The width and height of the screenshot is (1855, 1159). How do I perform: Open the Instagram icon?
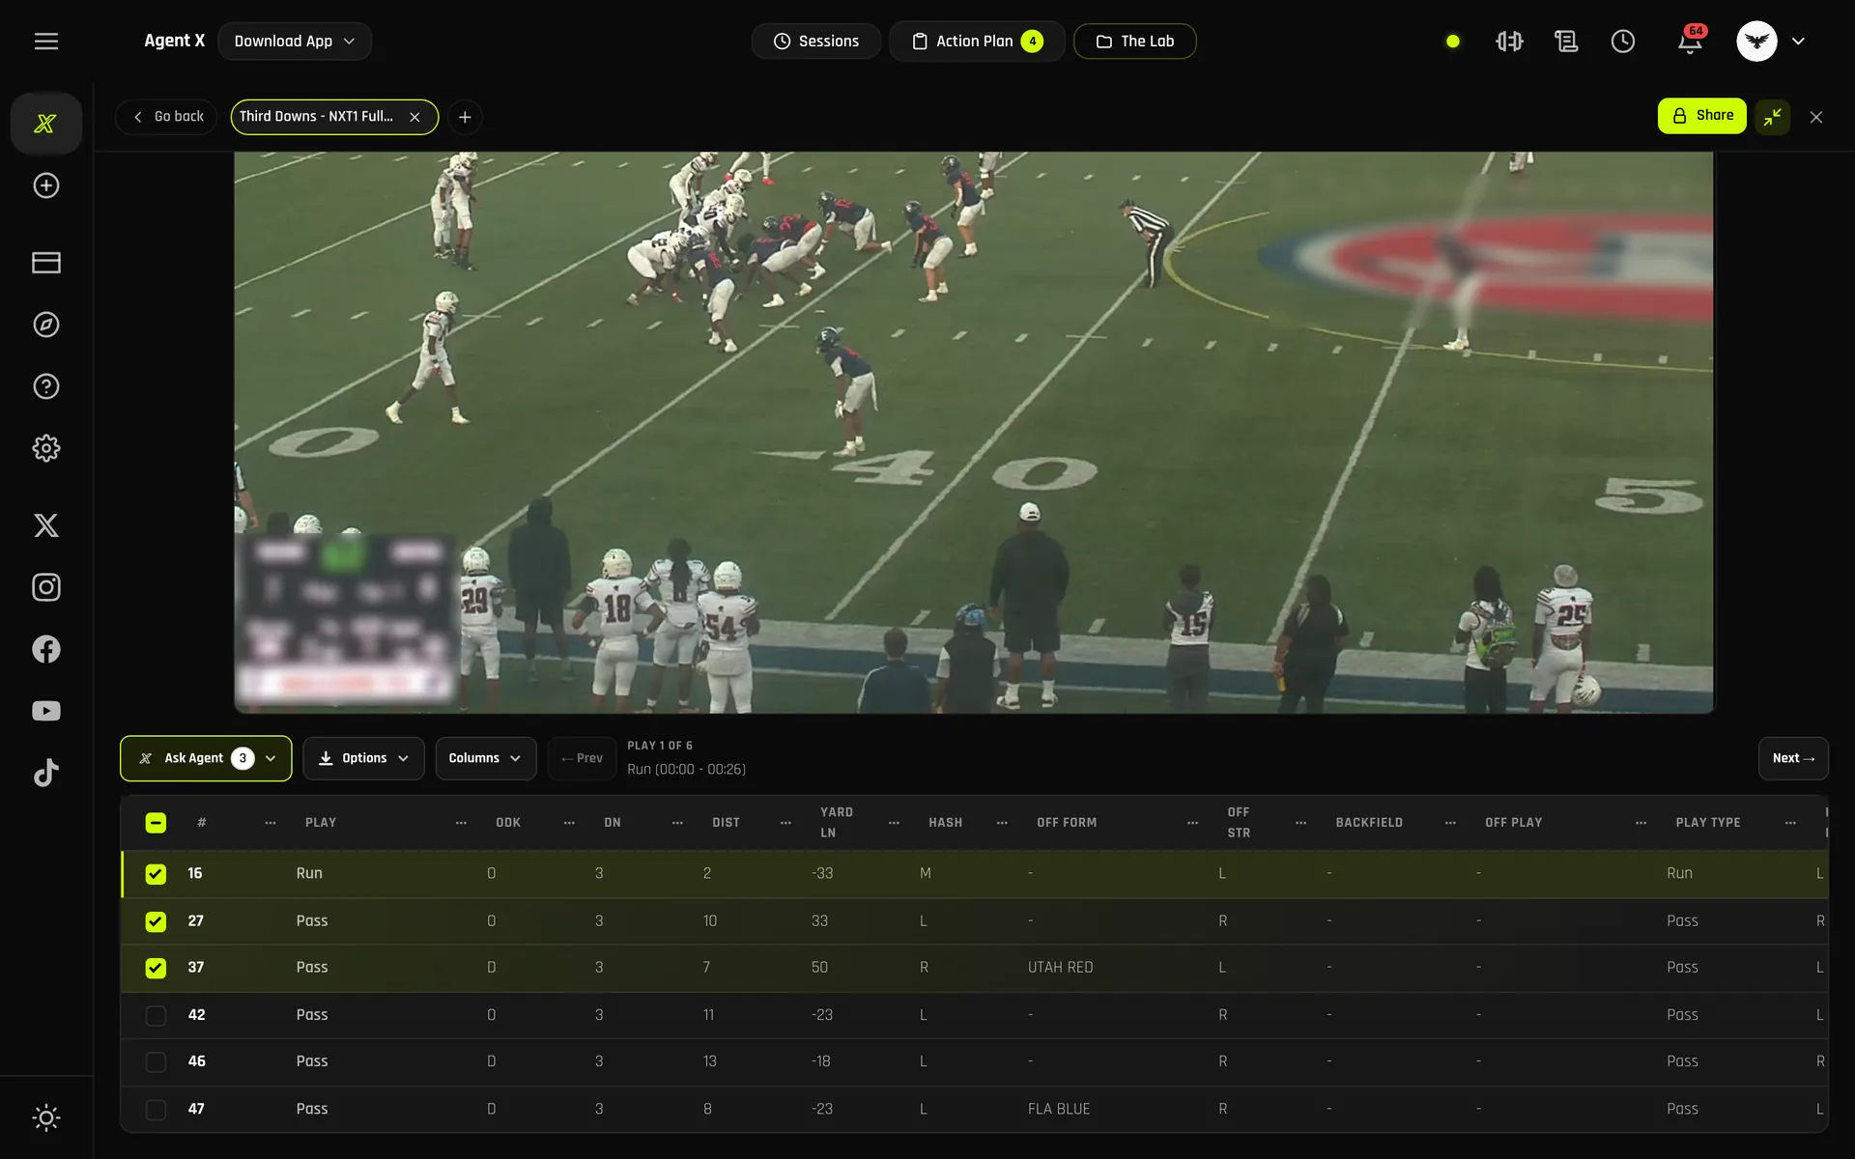coord(46,587)
